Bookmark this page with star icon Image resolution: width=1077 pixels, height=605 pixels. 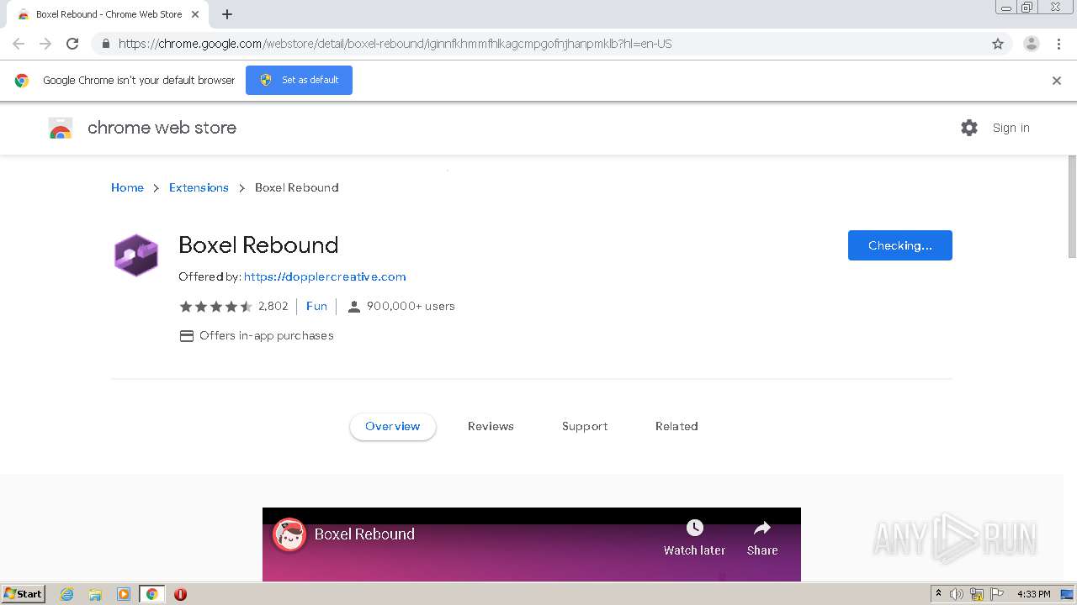(x=998, y=44)
